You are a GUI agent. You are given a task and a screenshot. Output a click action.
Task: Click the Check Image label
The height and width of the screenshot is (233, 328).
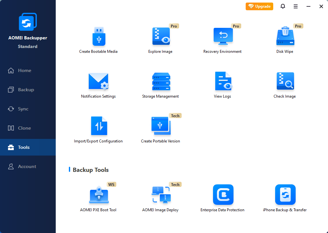(x=285, y=96)
